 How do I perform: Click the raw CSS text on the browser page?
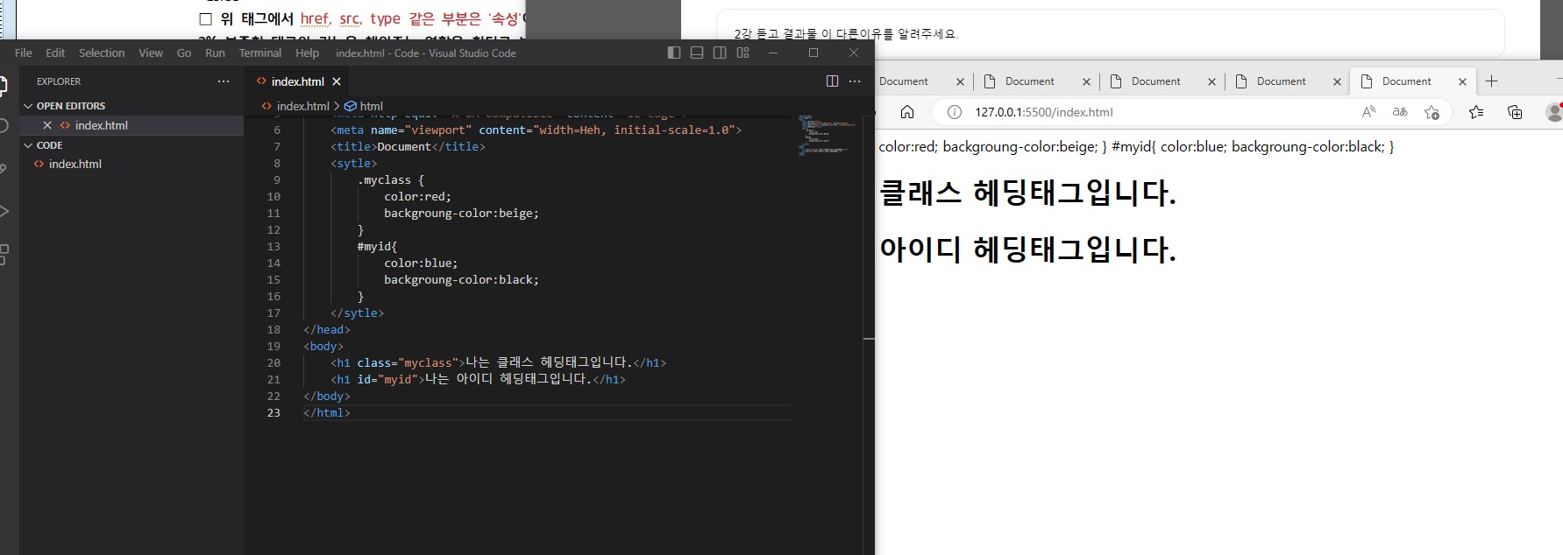(1136, 146)
